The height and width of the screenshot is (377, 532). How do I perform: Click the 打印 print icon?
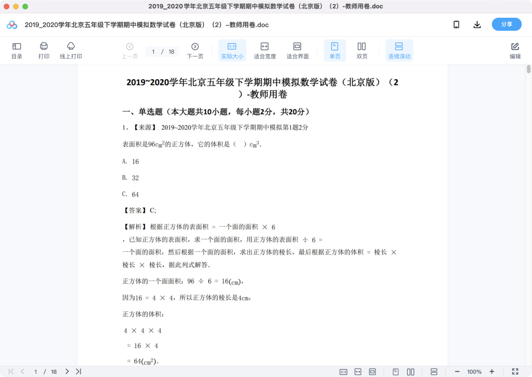click(44, 51)
